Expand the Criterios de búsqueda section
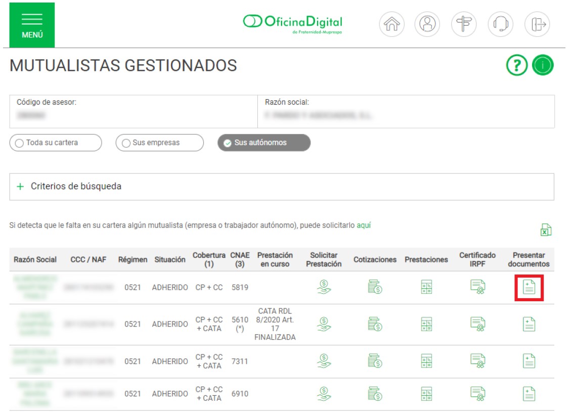Image resolution: width=573 pixels, height=415 pixels. click(x=282, y=187)
